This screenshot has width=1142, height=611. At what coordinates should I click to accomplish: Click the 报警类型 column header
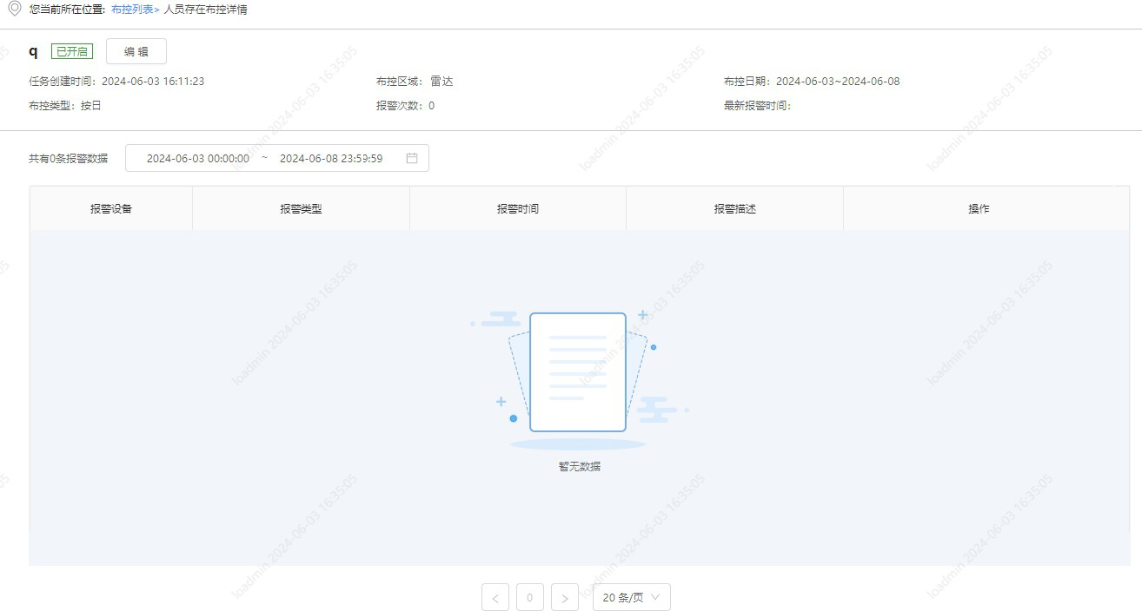point(302,208)
